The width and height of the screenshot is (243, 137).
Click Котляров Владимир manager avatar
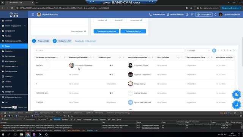72,65
